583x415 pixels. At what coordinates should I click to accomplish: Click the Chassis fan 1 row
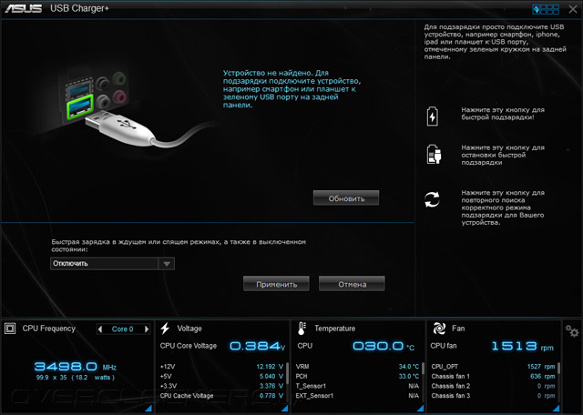(493, 376)
